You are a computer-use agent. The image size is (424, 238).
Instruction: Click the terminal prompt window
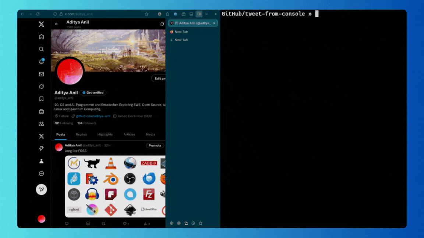point(313,119)
